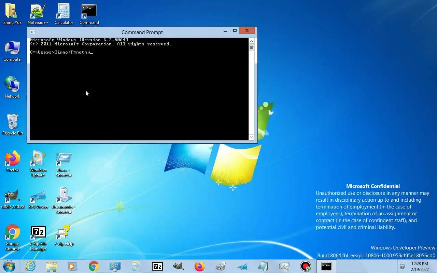437x273 pixels.
Task: Open XPS Viewer desktop shortcut
Action: 38,199
